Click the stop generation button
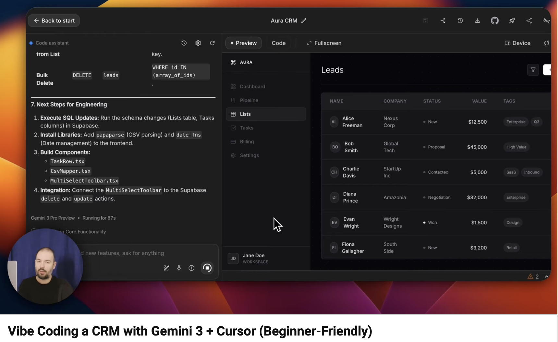The width and height of the screenshot is (558, 342). click(x=207, y=268)
